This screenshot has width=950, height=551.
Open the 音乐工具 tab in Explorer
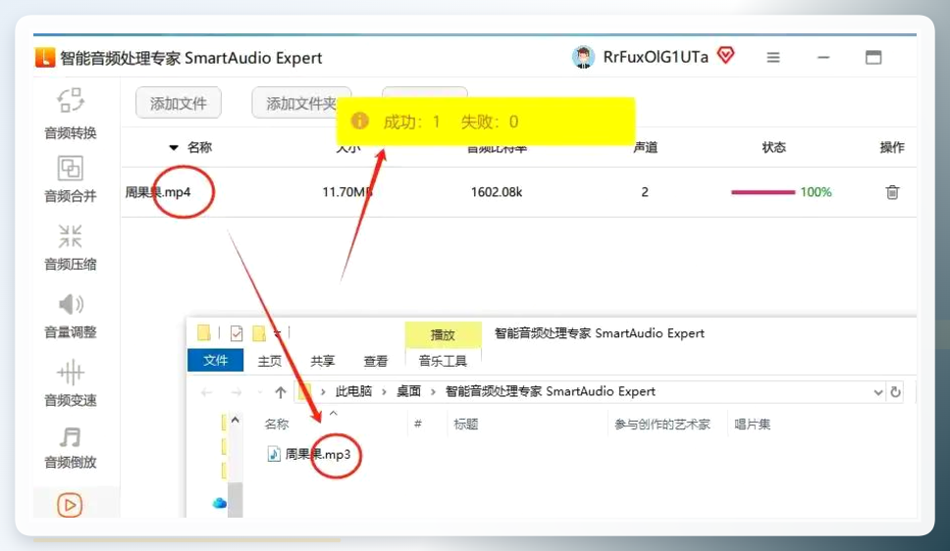tap(443, 361)
